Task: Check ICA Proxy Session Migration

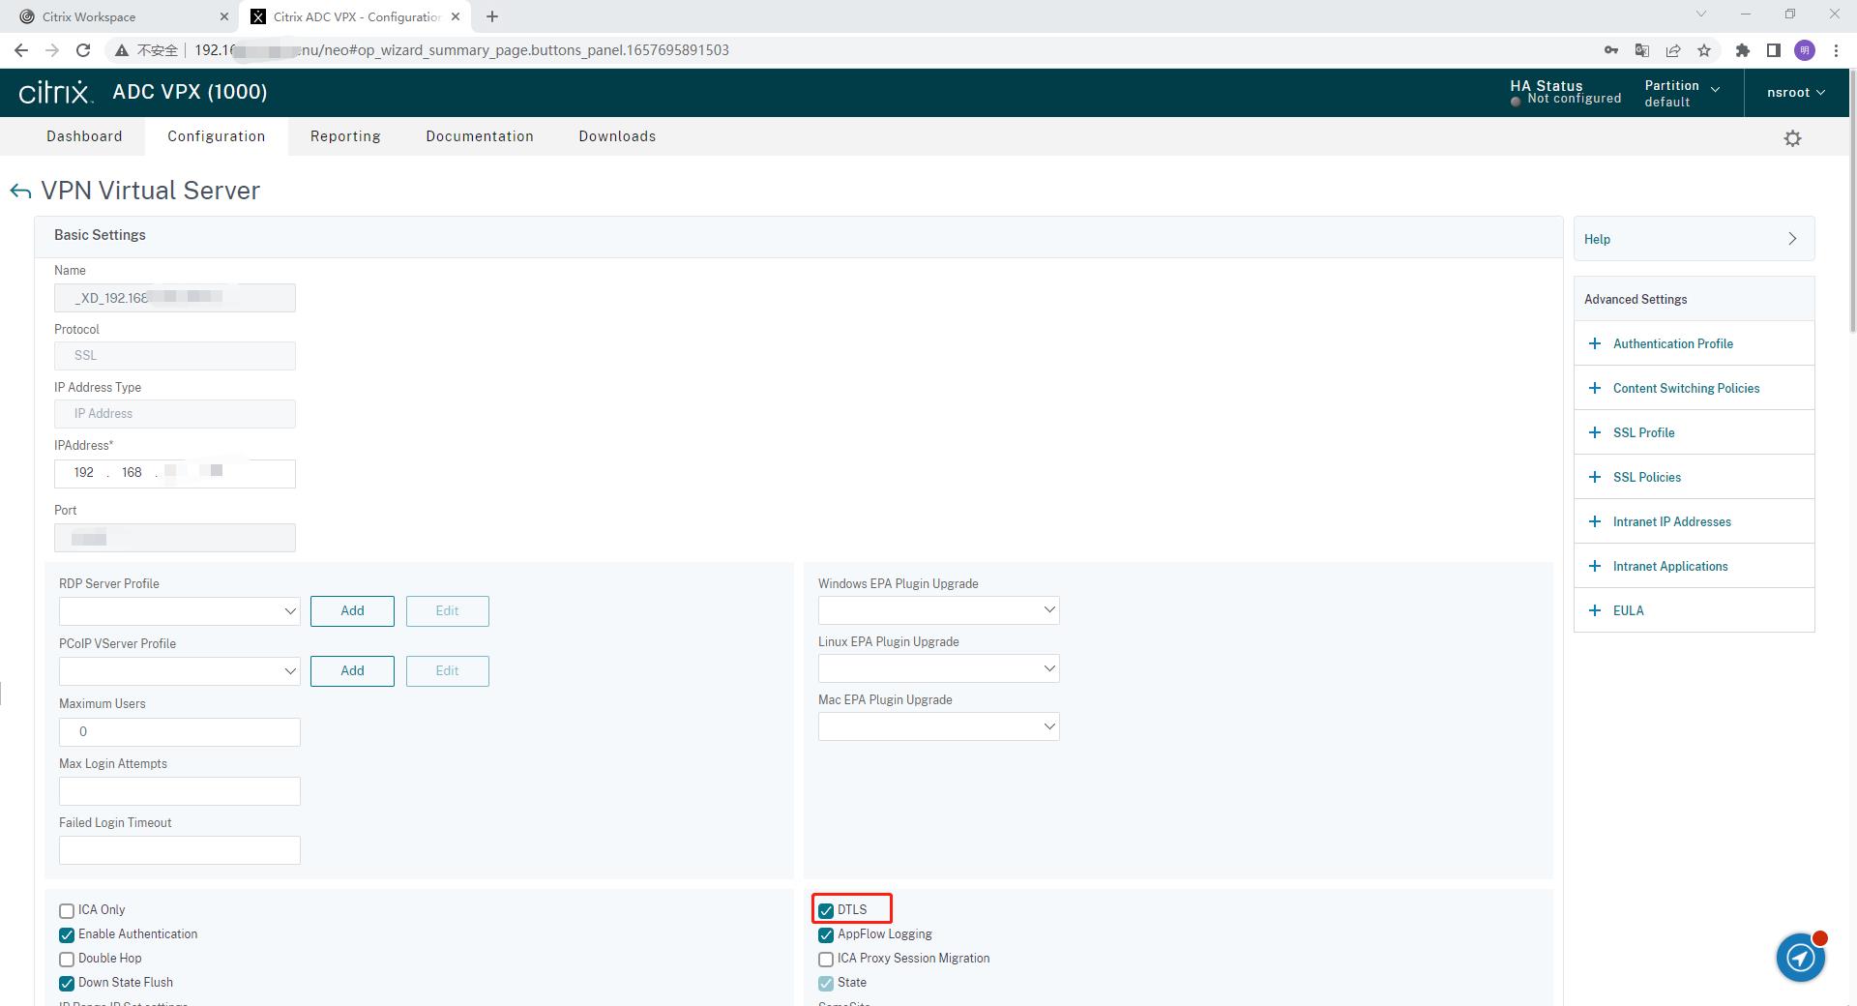Action: click(x=826, y=959)
